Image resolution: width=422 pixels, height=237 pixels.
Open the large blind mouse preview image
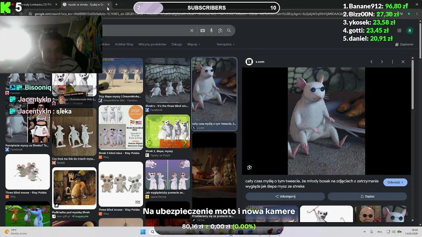coord(326,121)
